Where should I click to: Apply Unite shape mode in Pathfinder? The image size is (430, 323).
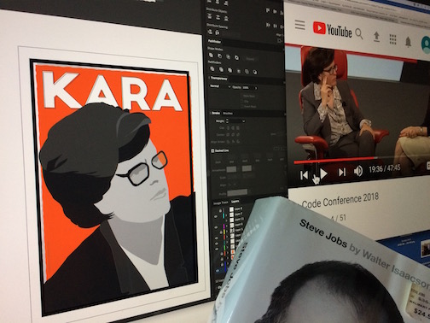212,56
